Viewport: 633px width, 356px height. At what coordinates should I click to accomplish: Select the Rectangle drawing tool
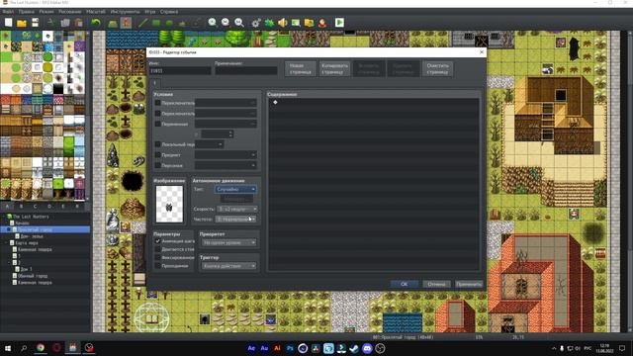pyautogui.click(x=156, y=23)
